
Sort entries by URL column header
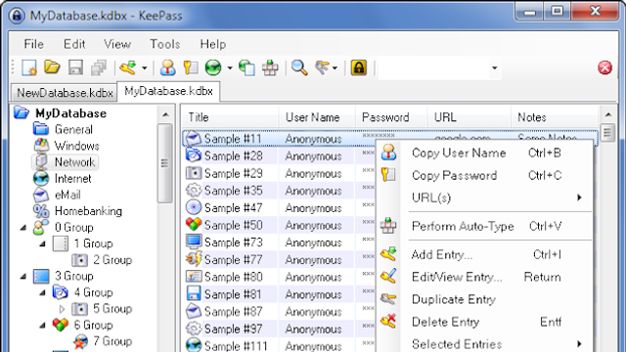469,117
